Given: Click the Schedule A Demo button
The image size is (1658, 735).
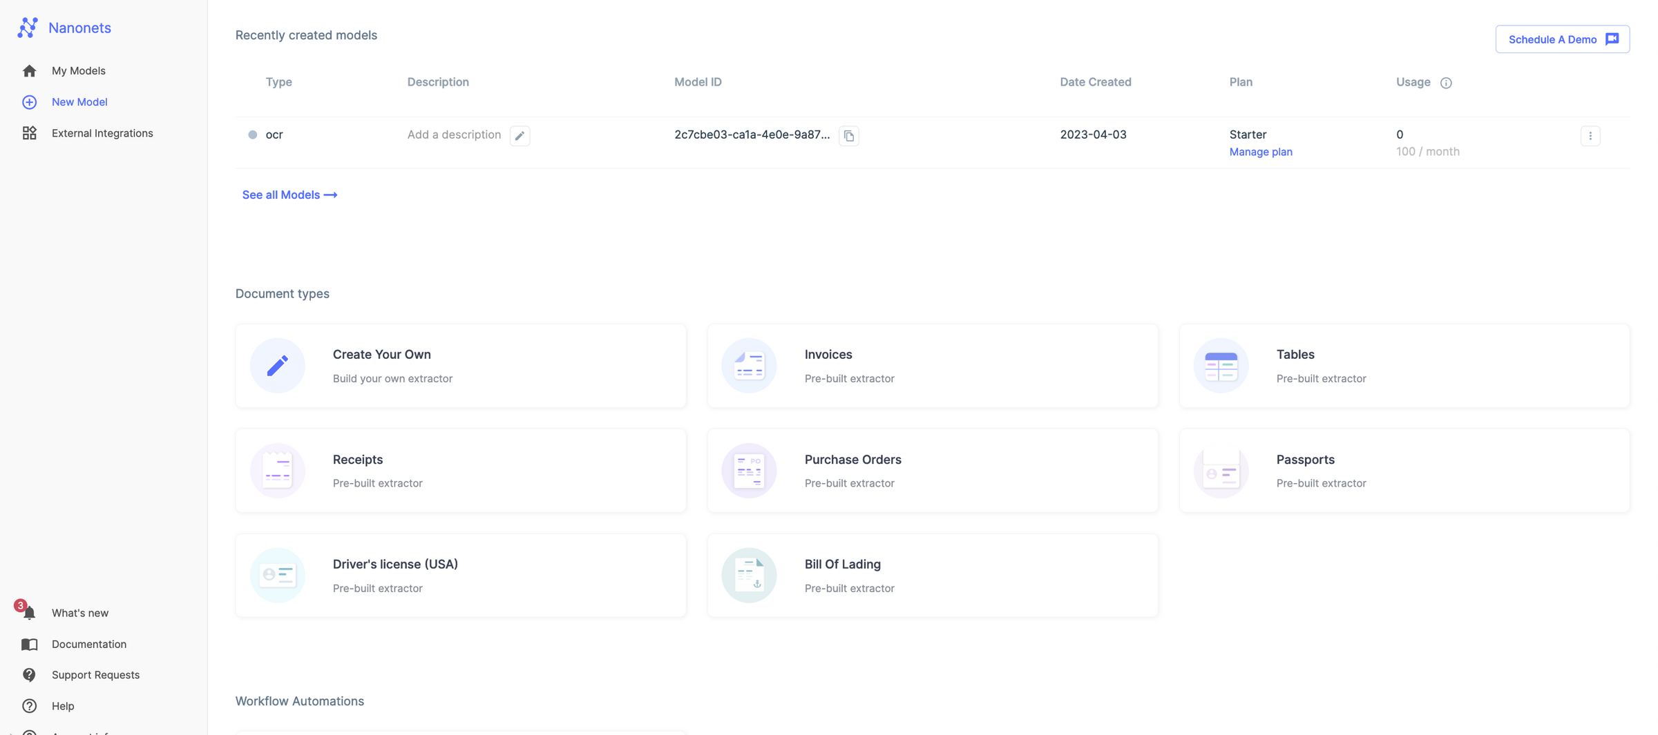Looking at the screenshot, I should point(1562,39).
